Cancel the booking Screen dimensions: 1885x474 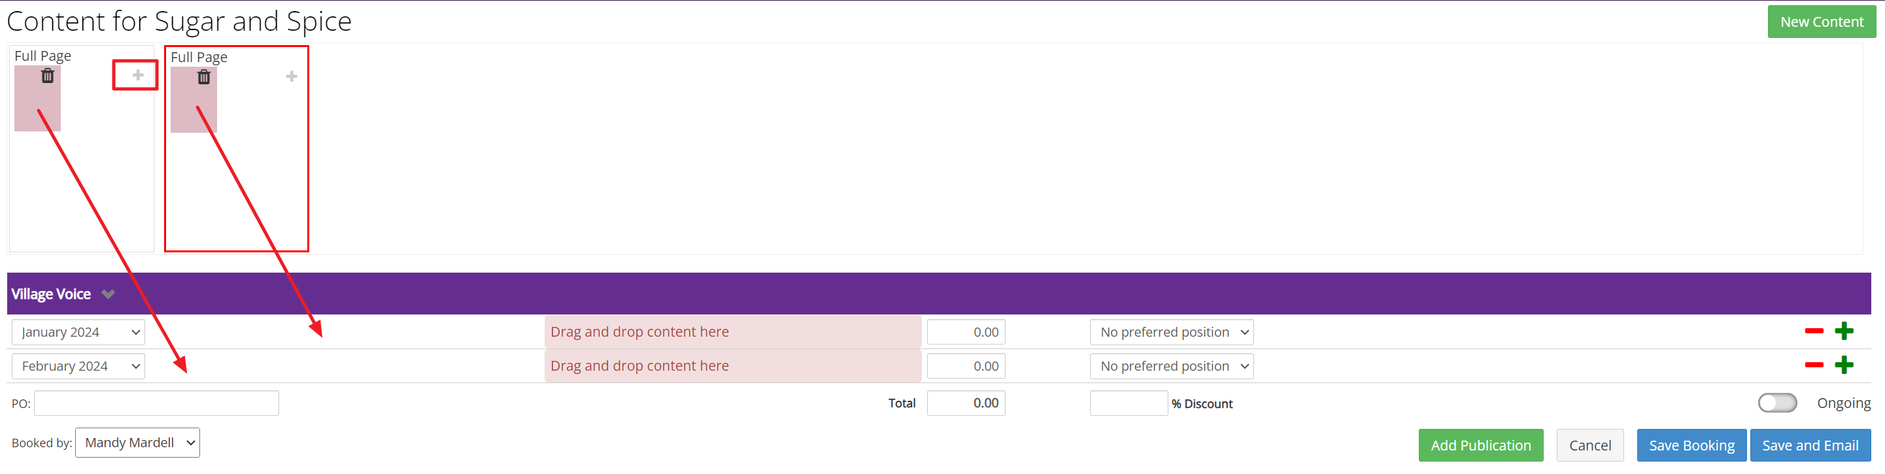1589,445
